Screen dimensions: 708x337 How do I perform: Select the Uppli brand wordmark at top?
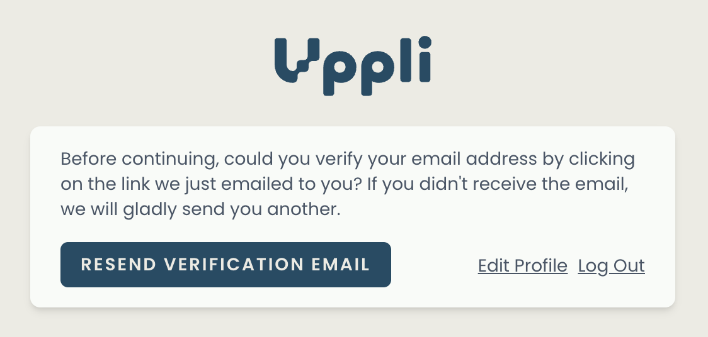tap(353, 66)
